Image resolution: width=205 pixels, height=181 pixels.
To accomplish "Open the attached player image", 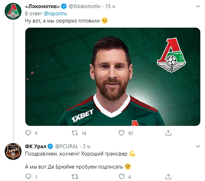I will [x=113, y=76].
